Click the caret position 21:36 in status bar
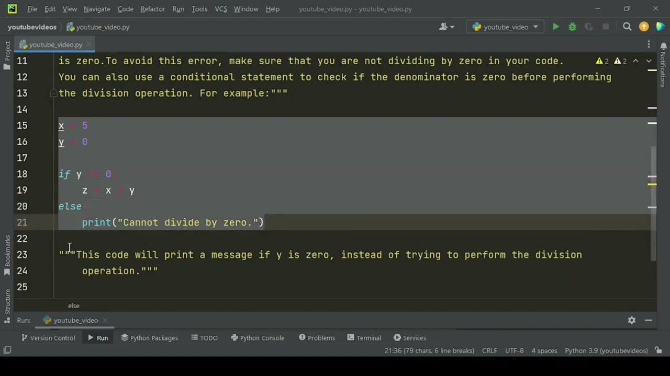The width and height of the screenshot is (670, 376). [x=429, y=350]
